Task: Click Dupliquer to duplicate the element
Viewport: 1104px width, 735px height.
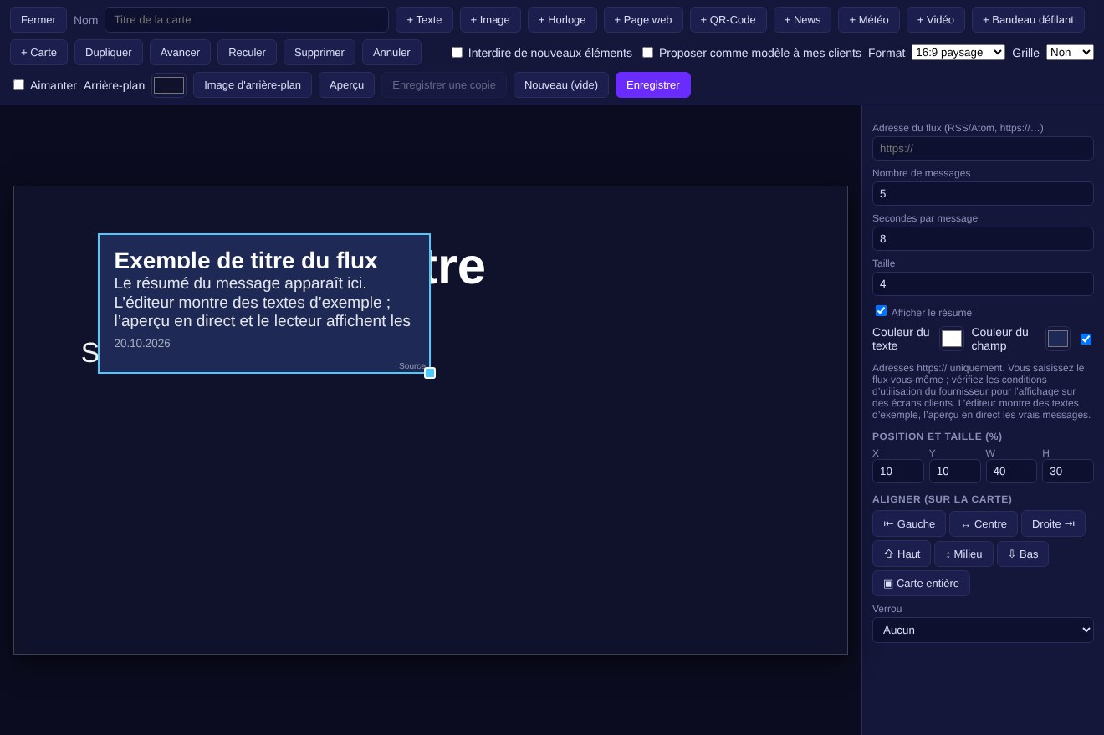Action: [109, 52]
